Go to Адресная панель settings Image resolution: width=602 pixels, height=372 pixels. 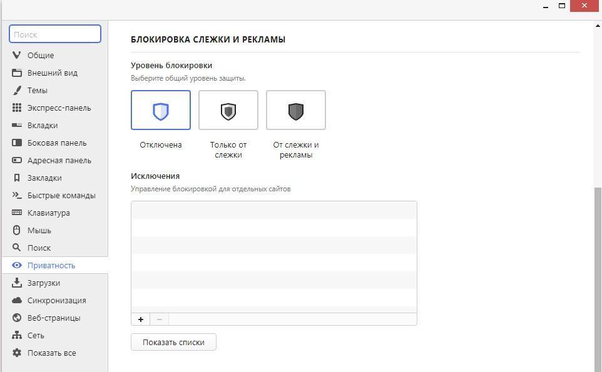[59, 160]
